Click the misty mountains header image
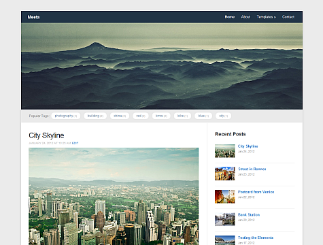Viewport: 323px width, 245px height. [x=162, y=66]
